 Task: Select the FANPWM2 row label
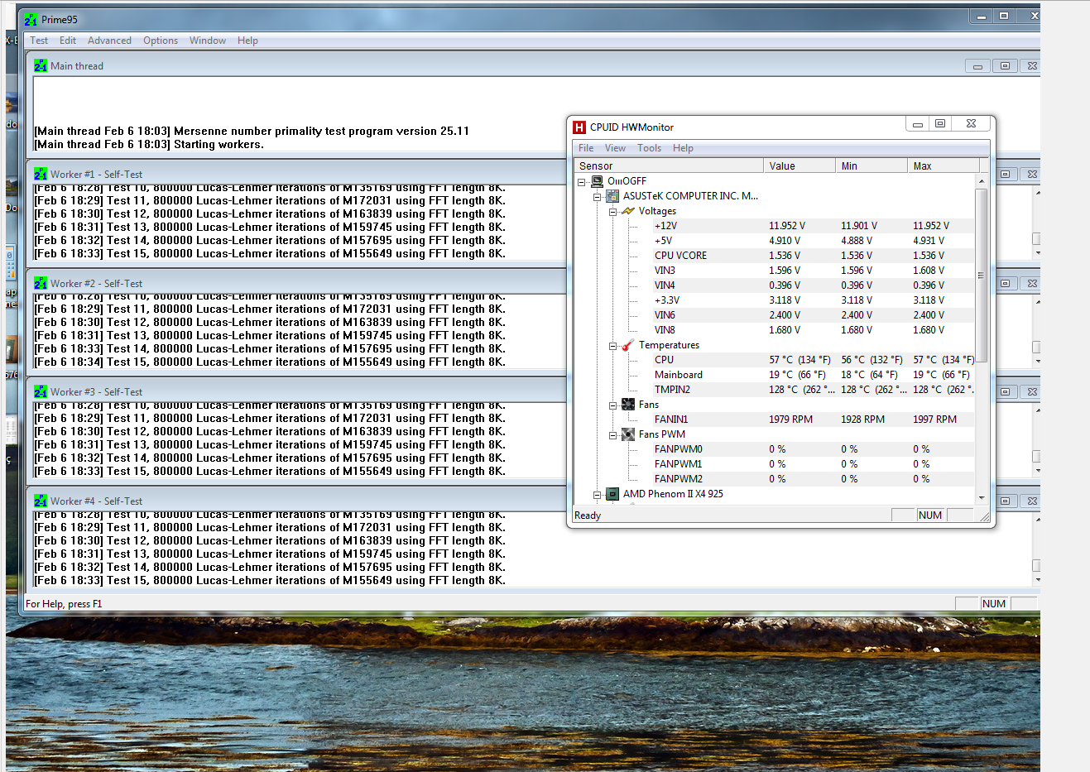click(678, 479)
